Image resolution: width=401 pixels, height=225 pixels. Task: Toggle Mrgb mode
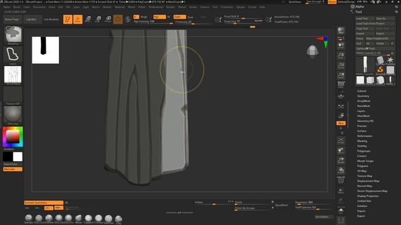click(144, 17)
